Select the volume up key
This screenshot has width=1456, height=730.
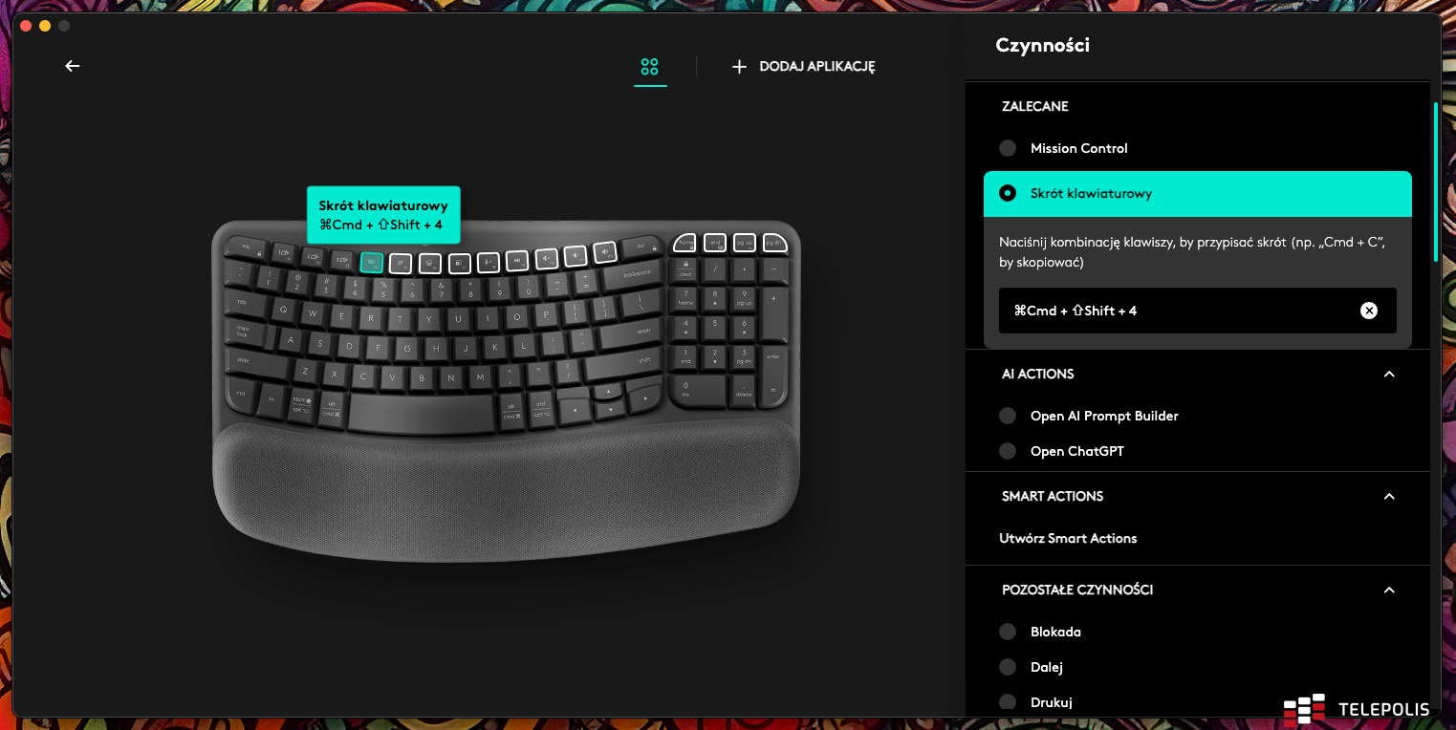click(x=604, y=253)
